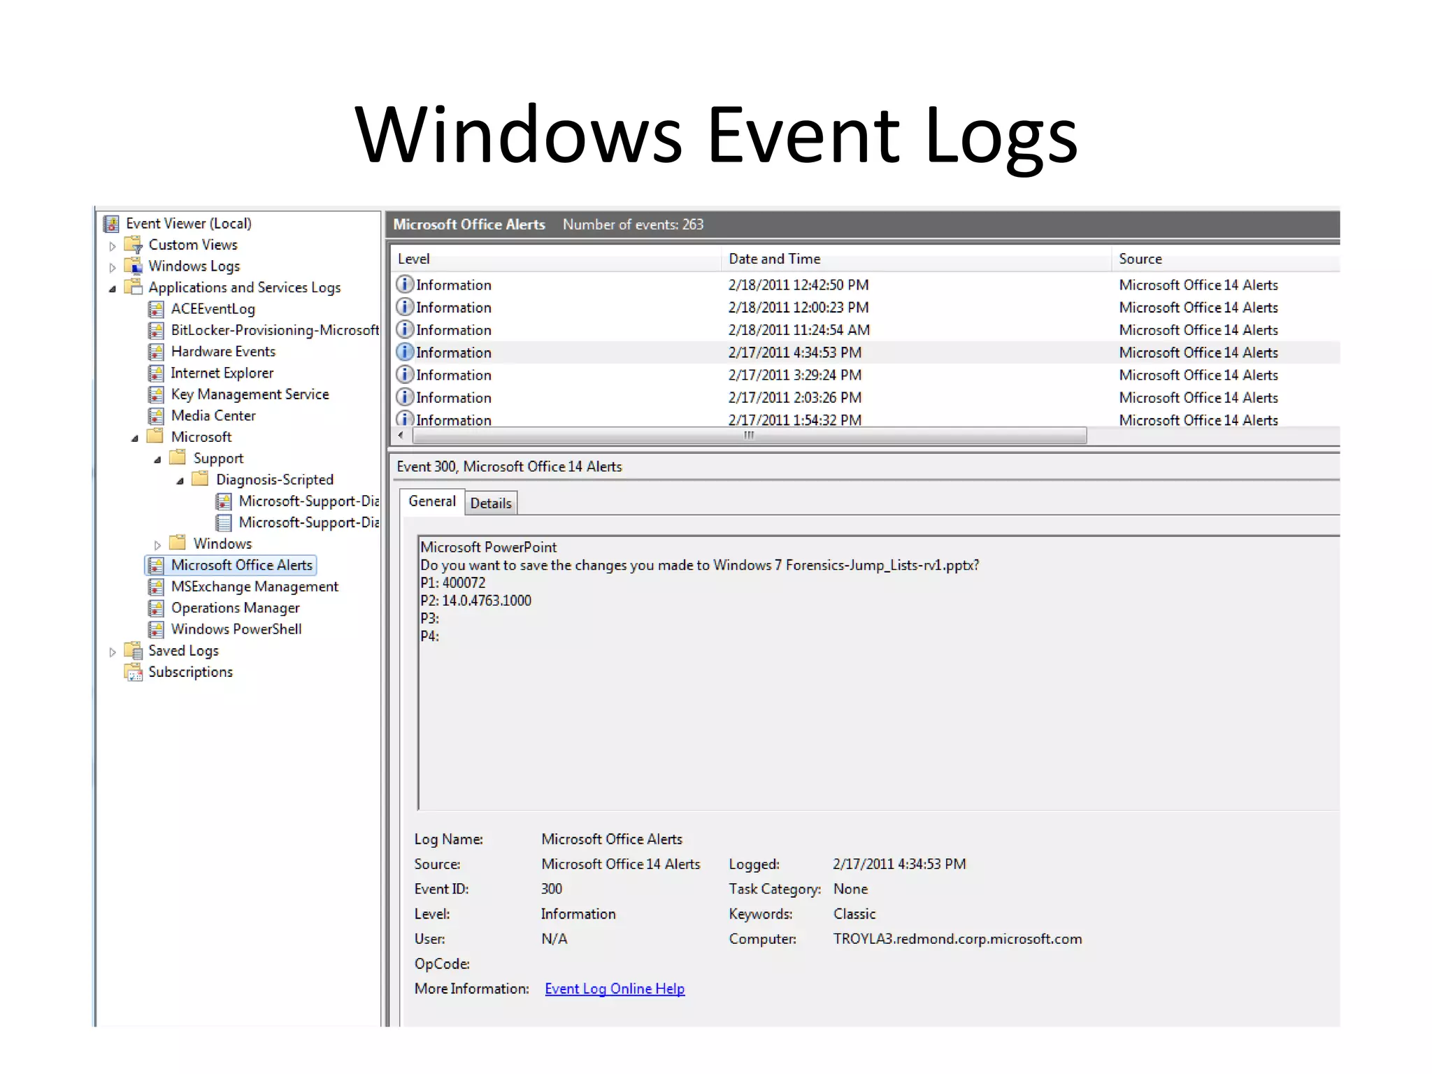Click the Support folder icon
Screen dimensions: 1432x1074
click(178, 458)
